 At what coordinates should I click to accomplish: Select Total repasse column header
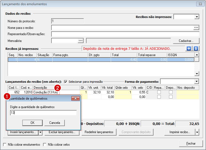[152, 55]
